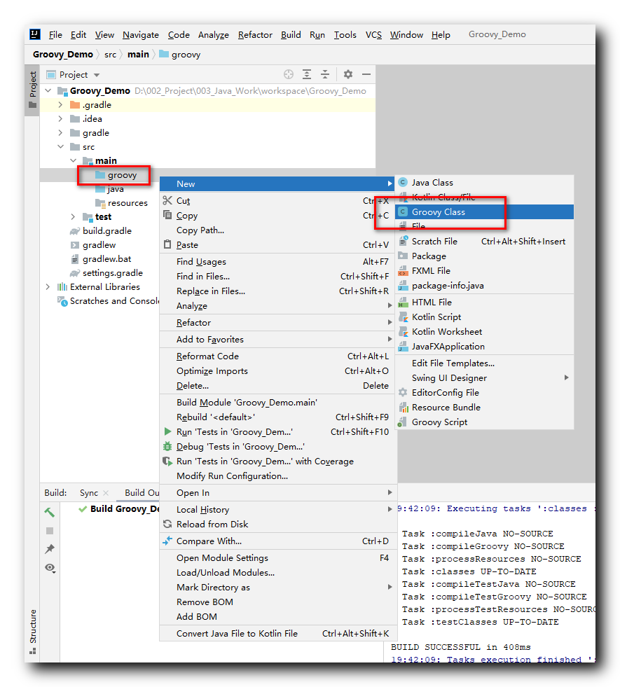Click the green Run triangle icon for Tests
This screenshot has height=687, width=620.
167,431
